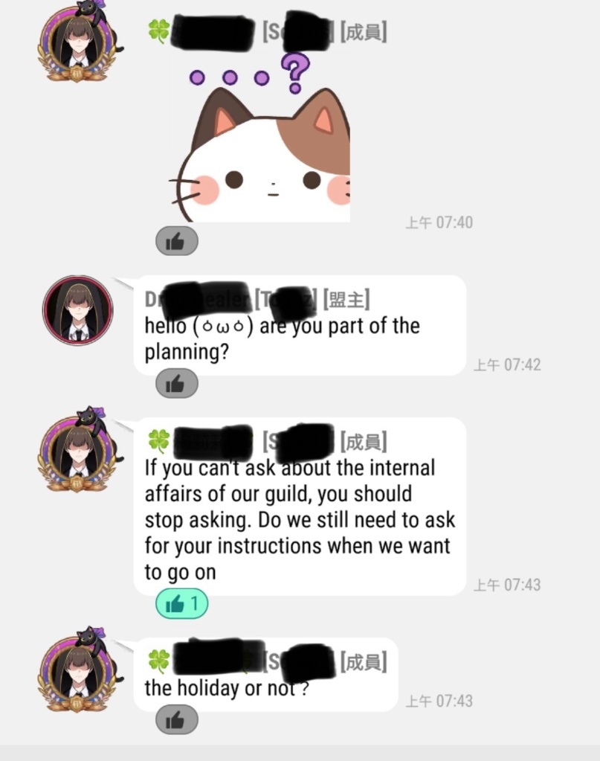Like the "the holiday or not?" message
The image size is (600, 761).
coord(176,720)
